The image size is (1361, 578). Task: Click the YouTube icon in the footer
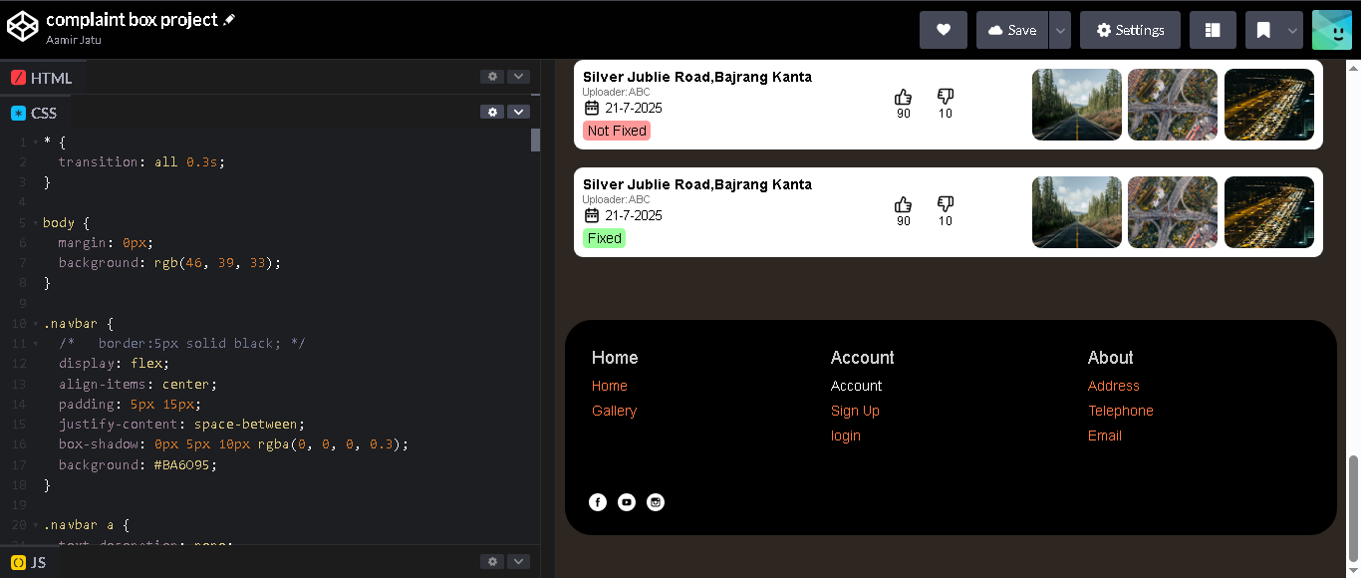click(x=626, y=502)
